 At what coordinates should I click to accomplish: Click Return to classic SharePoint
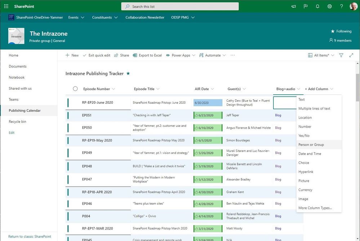(30, 236)
